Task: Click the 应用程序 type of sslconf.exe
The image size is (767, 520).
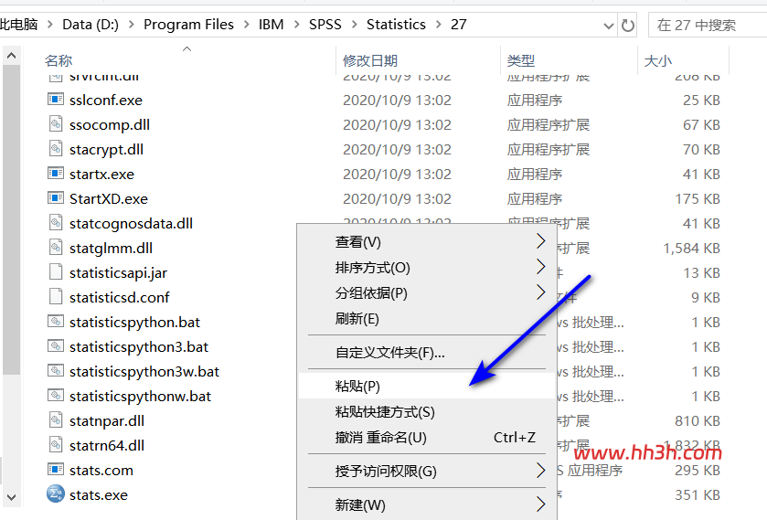Action: click(x=535, y=101)
